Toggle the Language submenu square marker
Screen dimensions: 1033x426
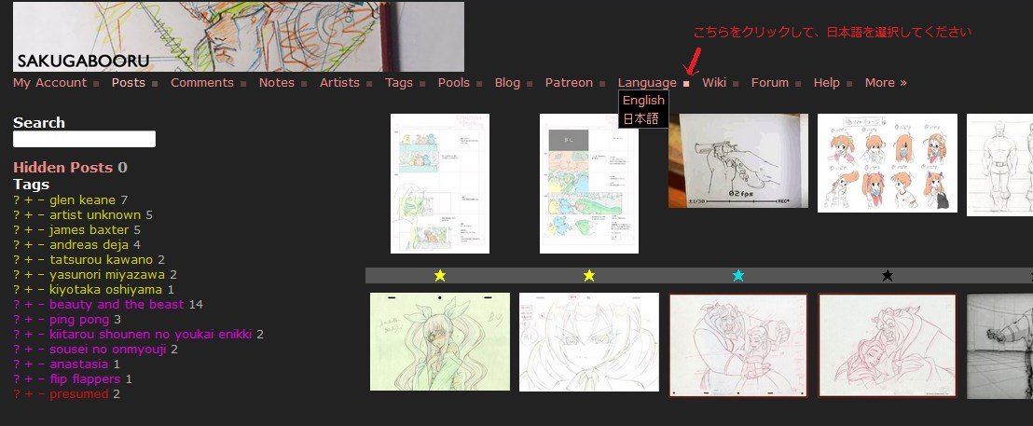coord(686,84)
